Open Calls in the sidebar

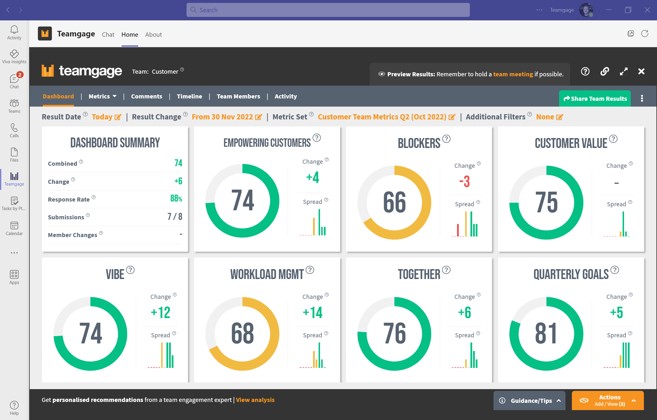pyautogui.click(x=14, y=130)
